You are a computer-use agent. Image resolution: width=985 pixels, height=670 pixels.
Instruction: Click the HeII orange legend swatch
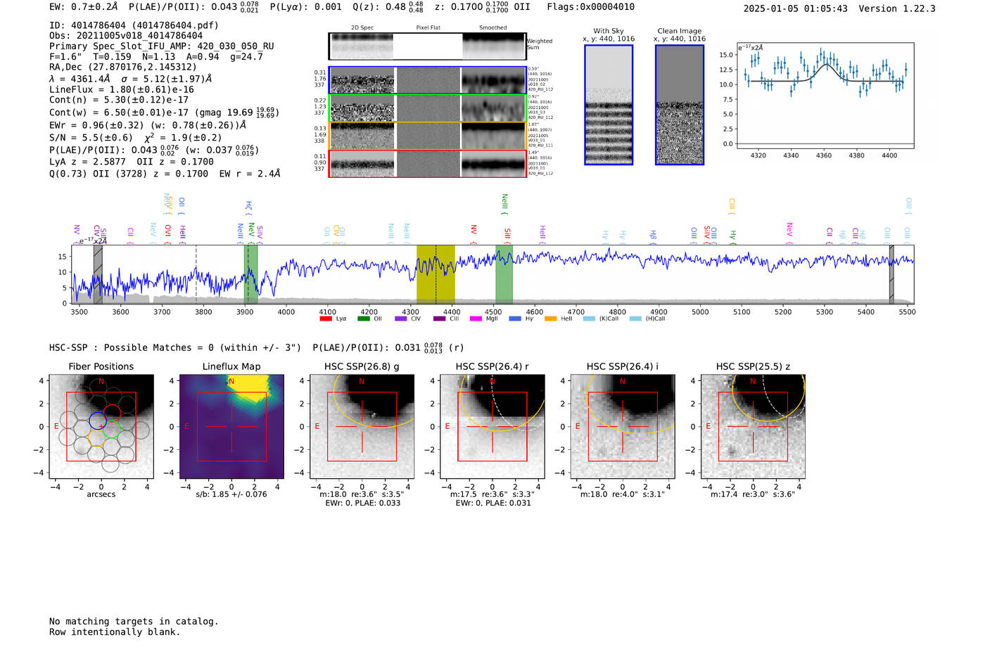click(550, 318)
